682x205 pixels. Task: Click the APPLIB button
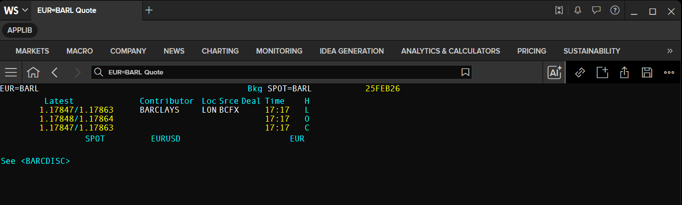(x=20, y=30)
